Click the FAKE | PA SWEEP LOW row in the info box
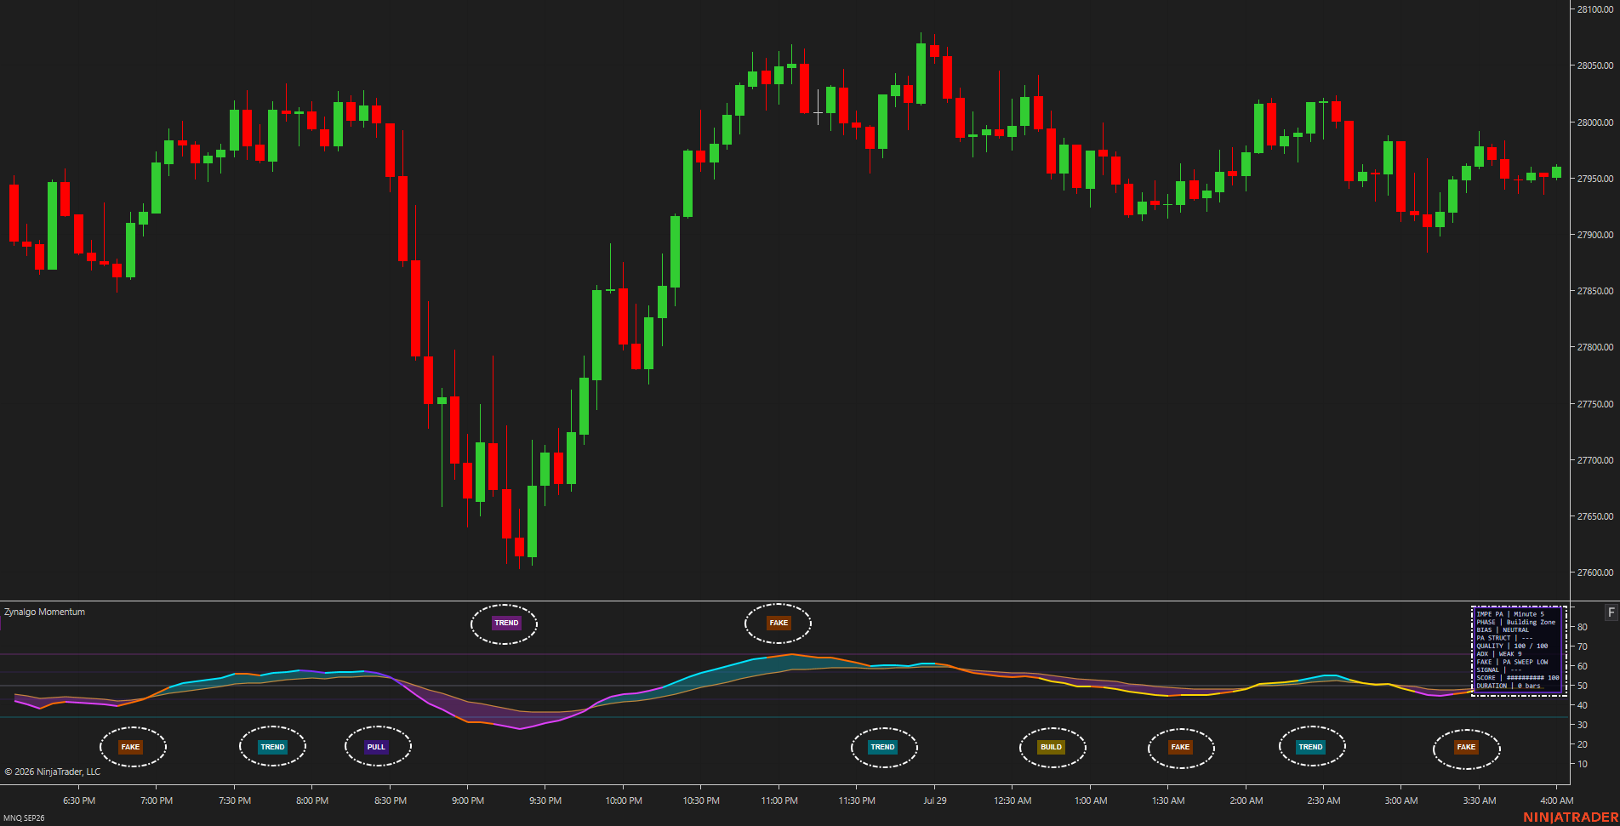Image resolution: width=1620 pixels, height=826 pixels. pyautogui.click(x=1512, y=662)
